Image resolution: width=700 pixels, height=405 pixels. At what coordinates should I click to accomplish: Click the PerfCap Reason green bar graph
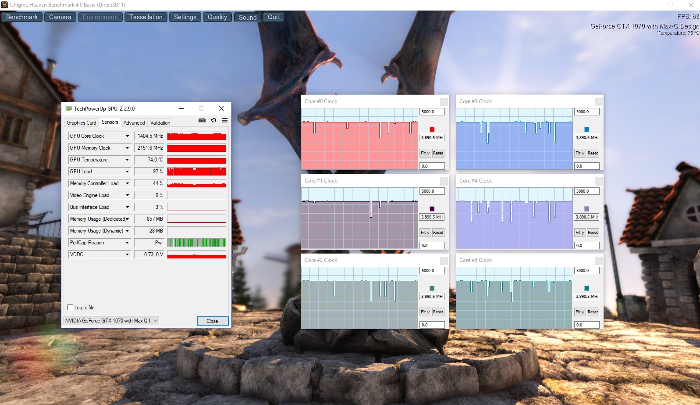196,243
